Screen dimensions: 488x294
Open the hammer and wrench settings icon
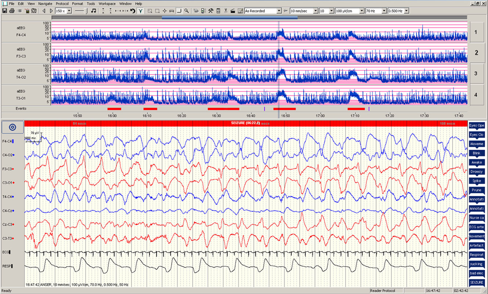coord(210,11)
